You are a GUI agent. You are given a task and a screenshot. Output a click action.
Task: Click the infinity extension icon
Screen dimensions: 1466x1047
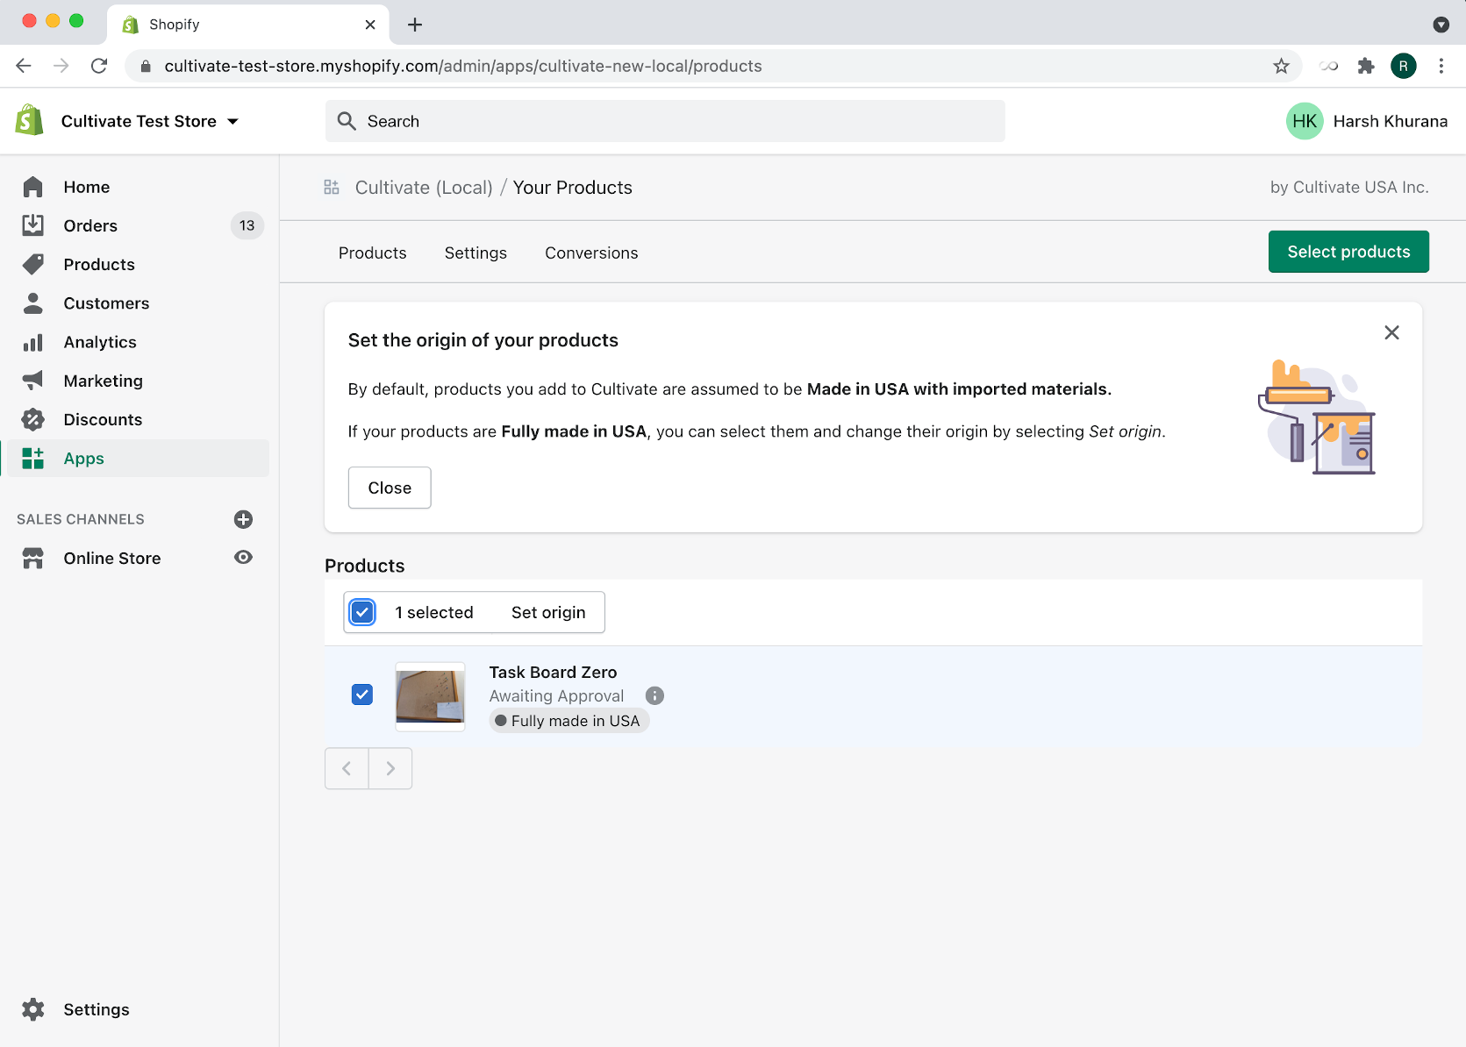(x=1328, y=66)
